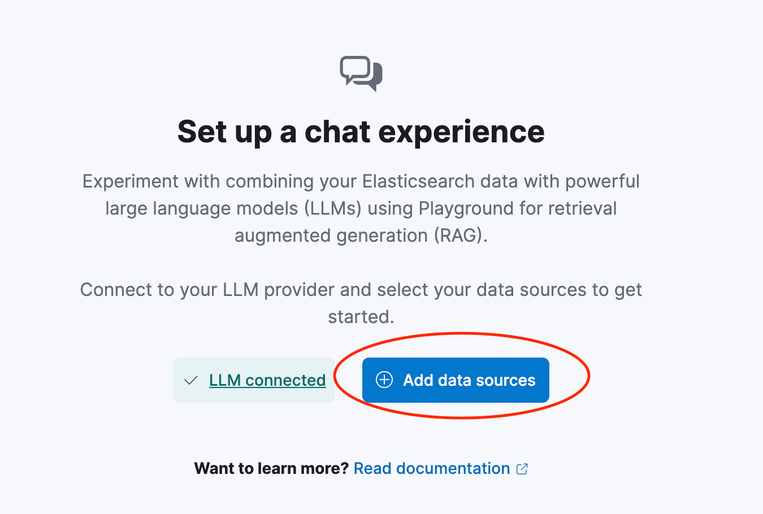Open the LLM connected link
Viewport: 763px width, 514px height.
[x=267, y=380]
